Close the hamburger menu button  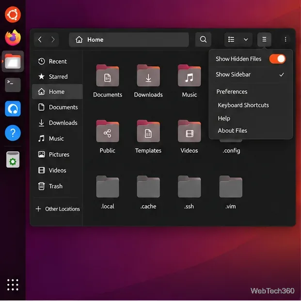(264, 40)
